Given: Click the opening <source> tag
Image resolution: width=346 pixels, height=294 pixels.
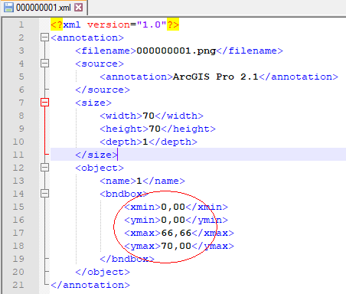Looking at the screenshot, I should click(x=100, y=64).
